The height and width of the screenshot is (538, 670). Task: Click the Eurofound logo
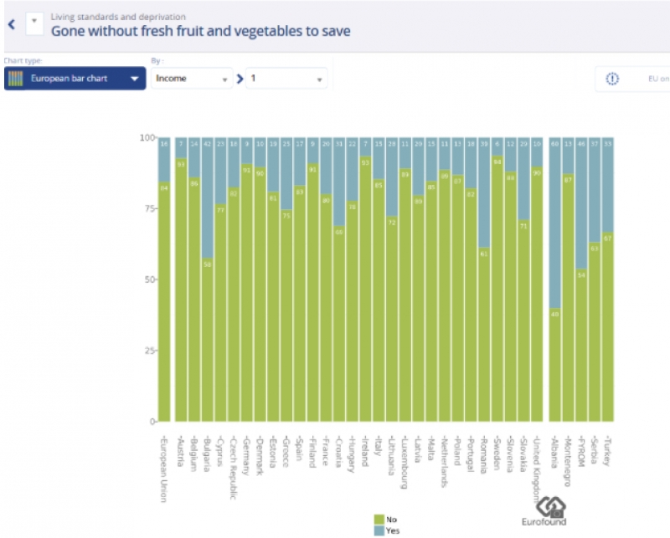click(545, 511)
